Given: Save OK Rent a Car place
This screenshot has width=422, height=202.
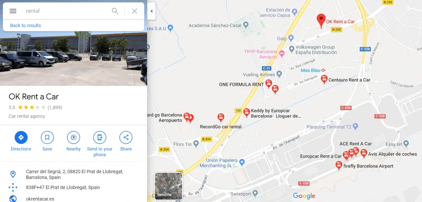Looking at the screenshot, I should [47, 141].
